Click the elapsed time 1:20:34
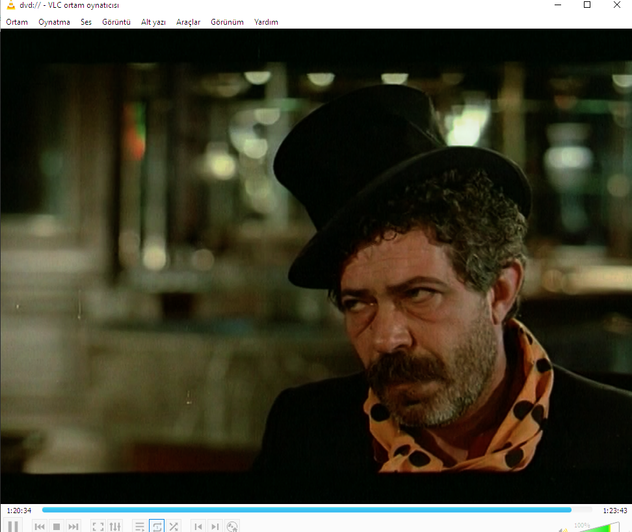Image resolution: width=632 pixels, height=532 pixels. (x=19, y=511)
